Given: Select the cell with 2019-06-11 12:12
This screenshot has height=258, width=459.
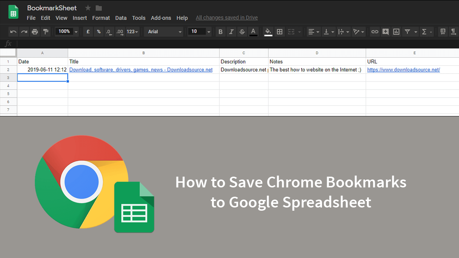Looking at the screenshot, I should click(42, 70).
